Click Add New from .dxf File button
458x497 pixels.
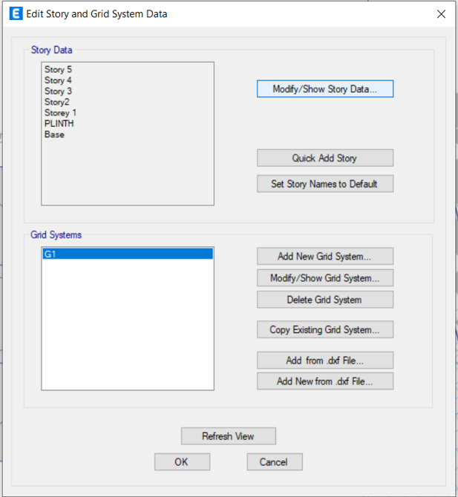[x=325, y=381]
